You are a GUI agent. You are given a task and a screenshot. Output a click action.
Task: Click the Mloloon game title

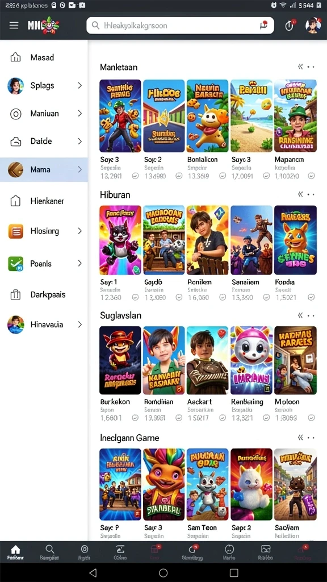tap(287, 402)
